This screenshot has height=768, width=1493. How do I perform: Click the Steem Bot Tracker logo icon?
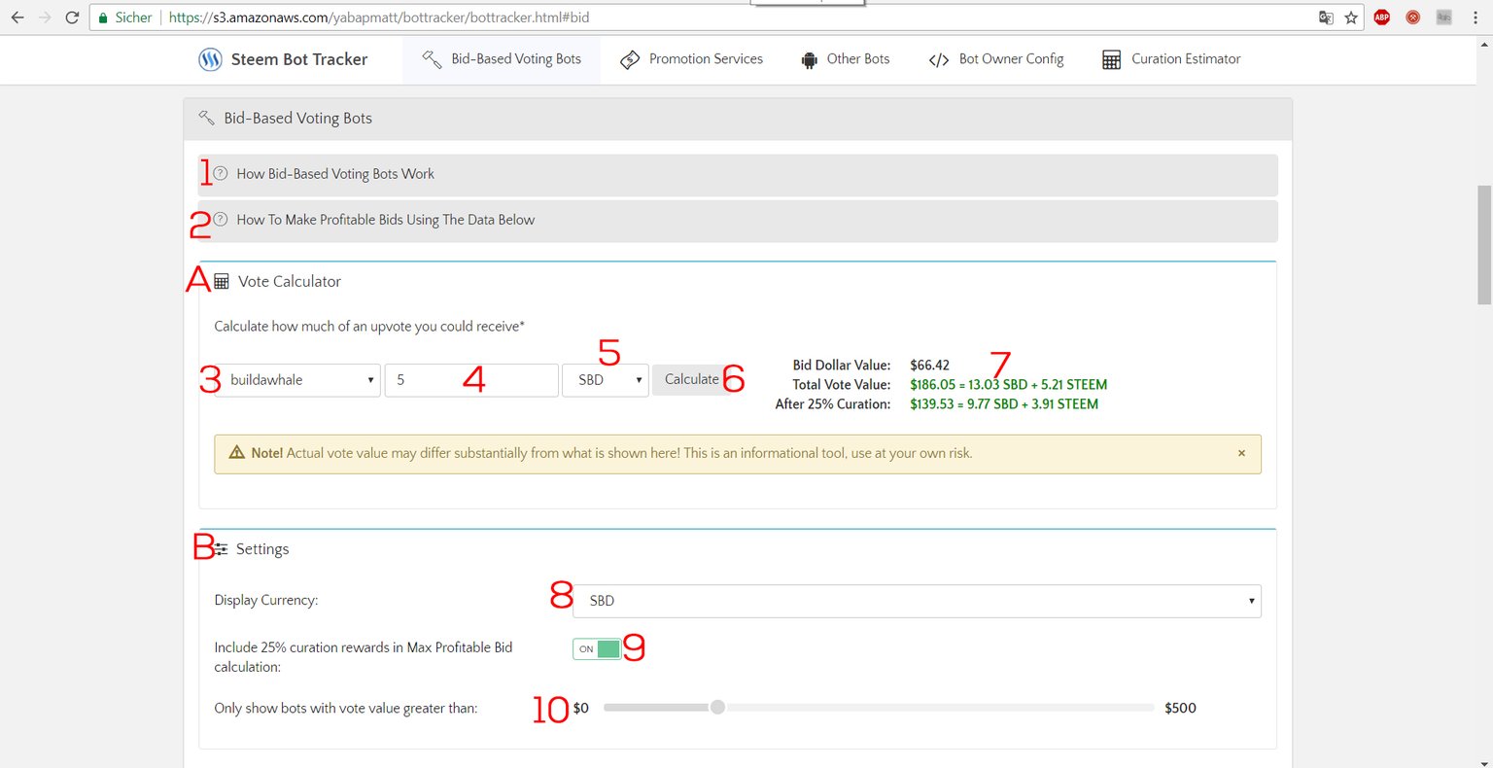[210, 59]
